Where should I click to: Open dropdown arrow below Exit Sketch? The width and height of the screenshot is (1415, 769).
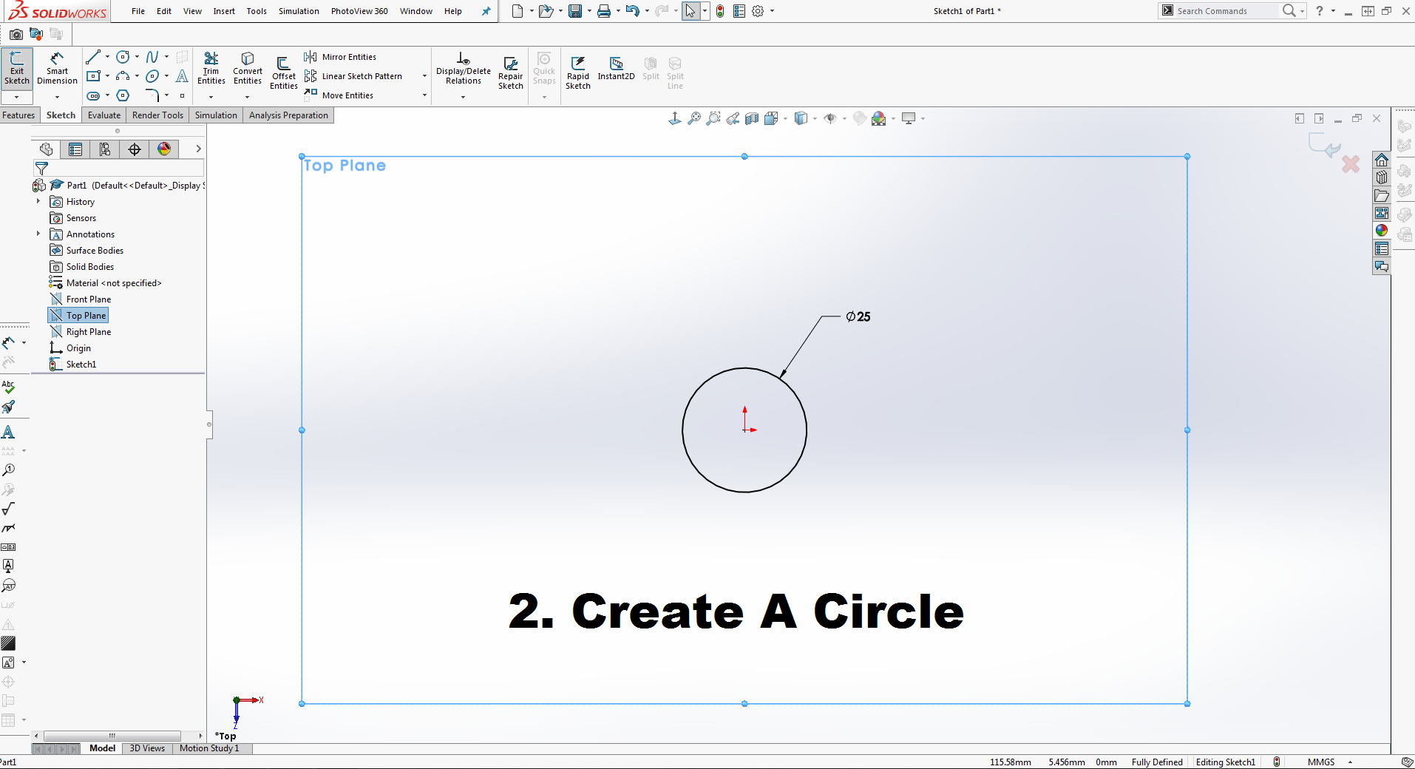(x=16, y=97)
